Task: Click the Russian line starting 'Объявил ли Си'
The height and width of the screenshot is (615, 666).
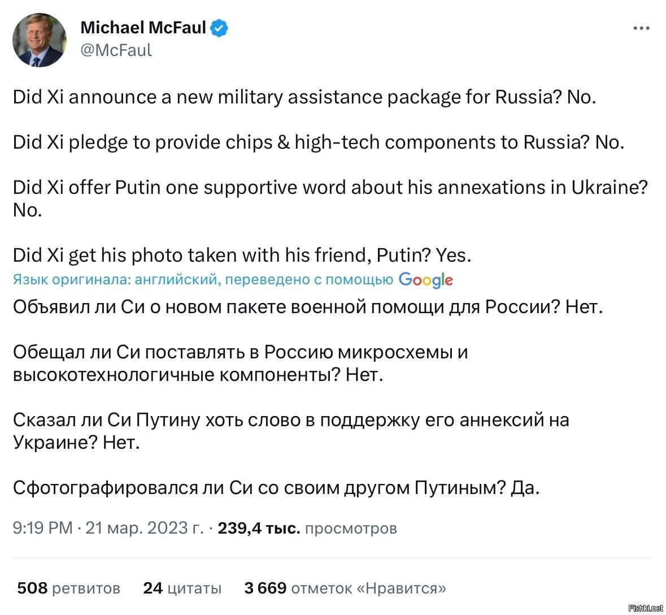Action: (x=308, y=306)
